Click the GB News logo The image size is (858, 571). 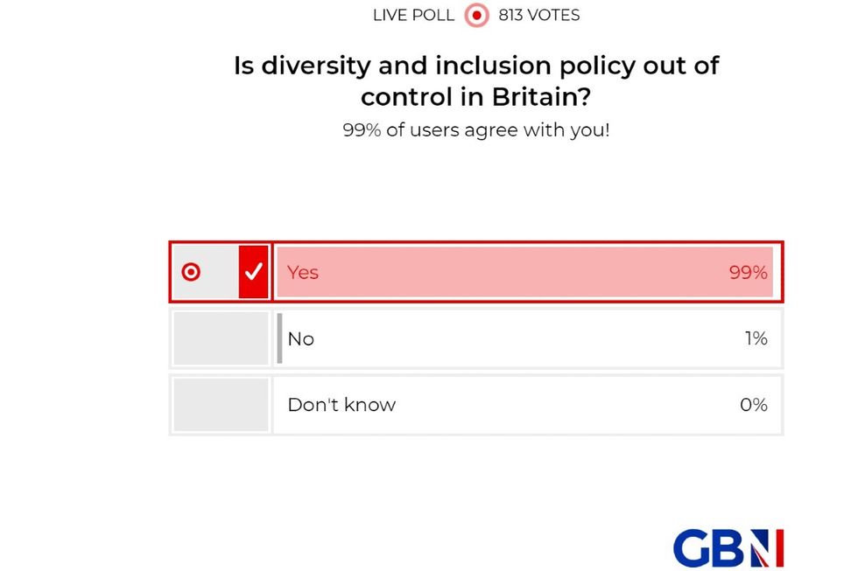(x=727, y=548)
